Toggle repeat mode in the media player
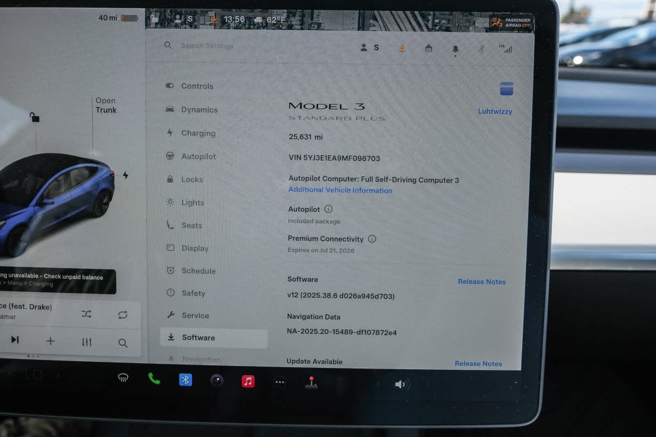The width and height of the screenshot is (656, 437). click(x=123, y=315)
